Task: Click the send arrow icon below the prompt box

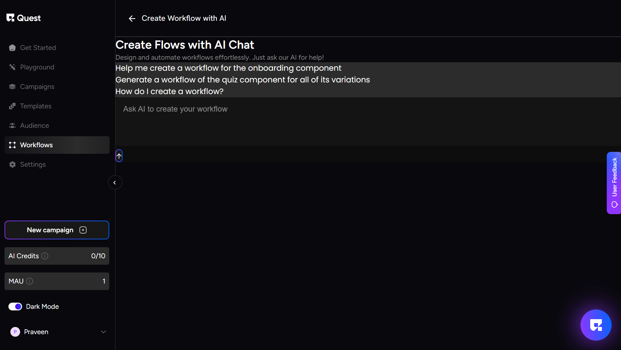Action: pos(119,156)
